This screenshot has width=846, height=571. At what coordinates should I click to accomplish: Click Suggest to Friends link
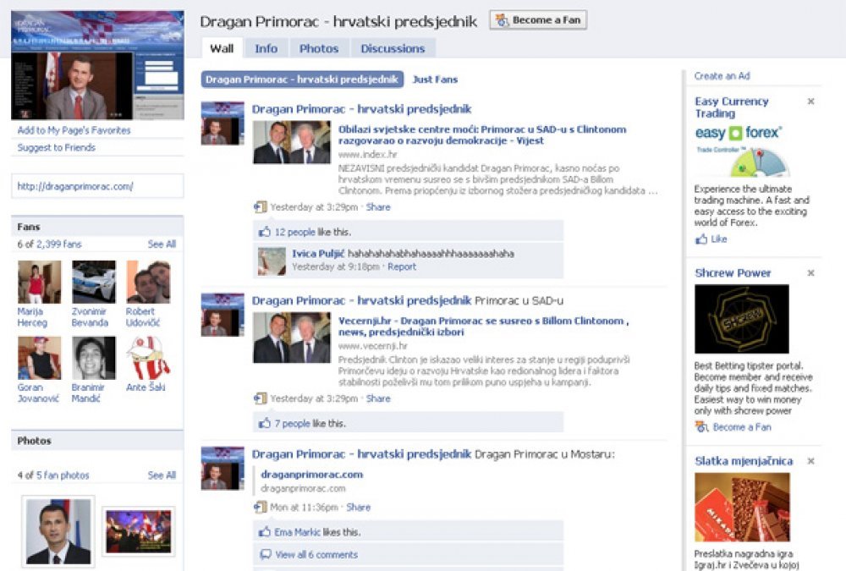pyautogui.click(x=56, y=147)
